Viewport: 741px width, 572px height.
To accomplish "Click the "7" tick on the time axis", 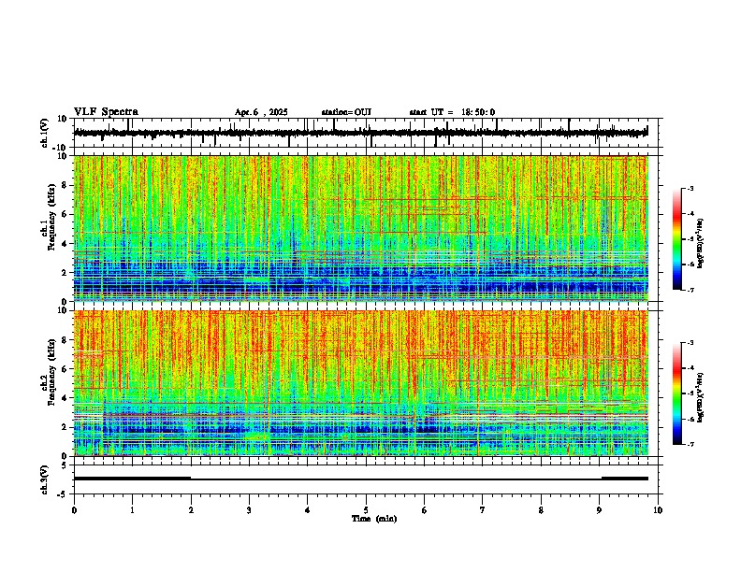I will [483, 510].
